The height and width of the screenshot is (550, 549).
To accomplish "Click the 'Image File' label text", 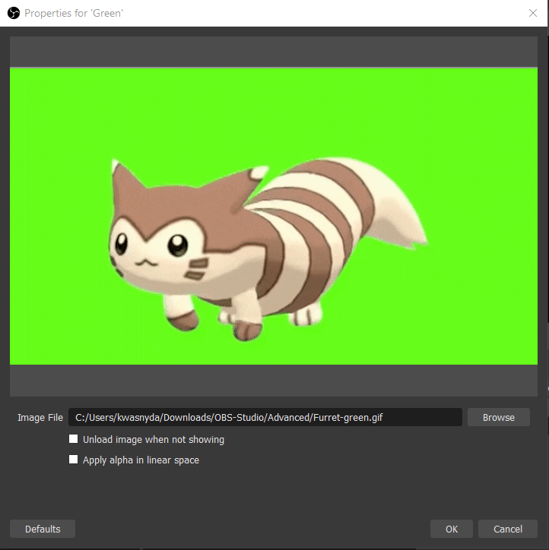I will [x=40, y=417].
